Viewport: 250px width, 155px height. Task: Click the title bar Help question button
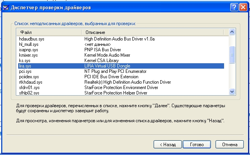point(234,7)
